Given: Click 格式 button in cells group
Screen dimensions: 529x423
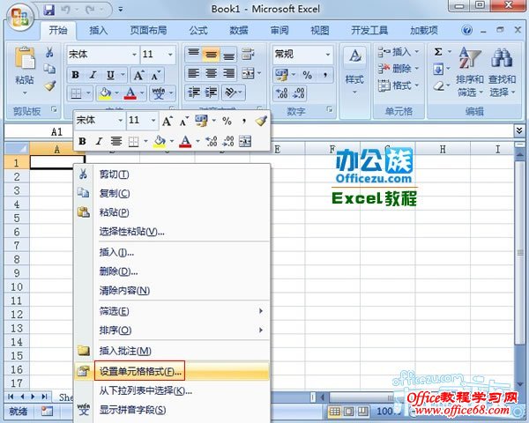Looking at the screenshot, I should [399, 85].
